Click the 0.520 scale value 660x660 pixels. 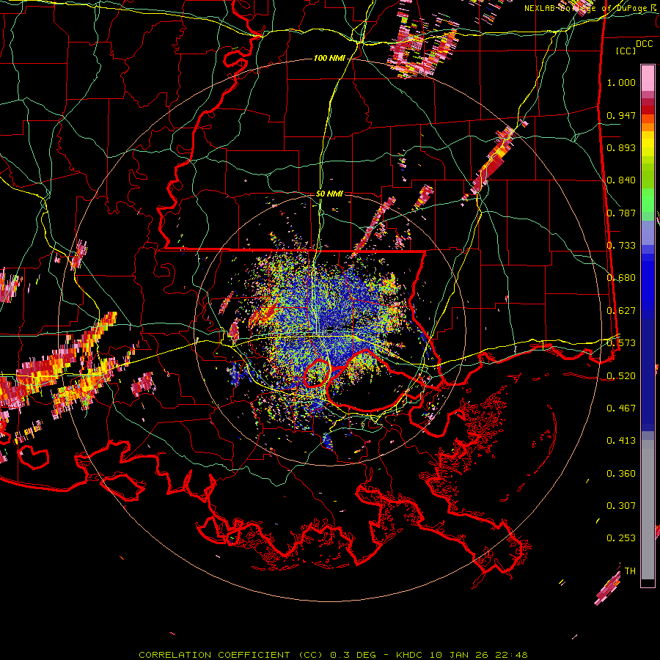click(x=621, y=376)
